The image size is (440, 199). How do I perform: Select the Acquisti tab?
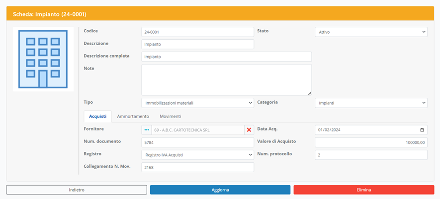[x=98, y=116]
